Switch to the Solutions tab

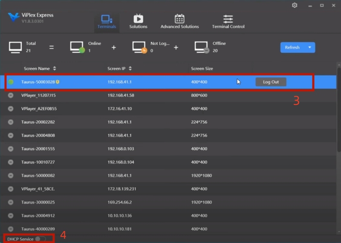pyautogui.click(x=138, y=21)
